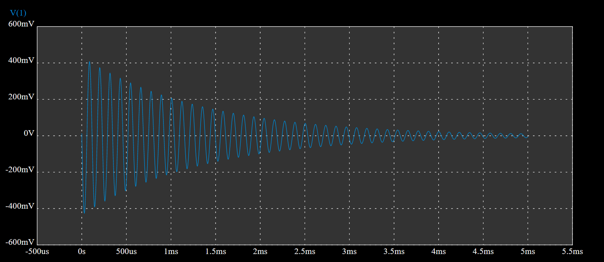Click the -200mV y-axis label
This screenshot has width=604, height=262.
20,170
